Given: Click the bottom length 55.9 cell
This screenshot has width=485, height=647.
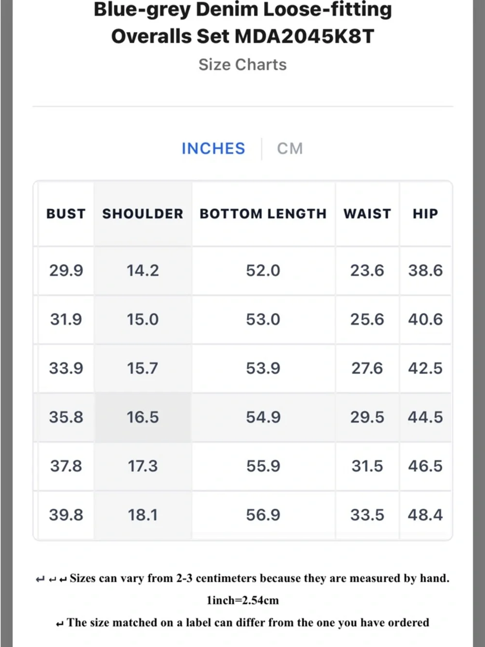Looking at the screenshot, I should (x=263, y=466).
